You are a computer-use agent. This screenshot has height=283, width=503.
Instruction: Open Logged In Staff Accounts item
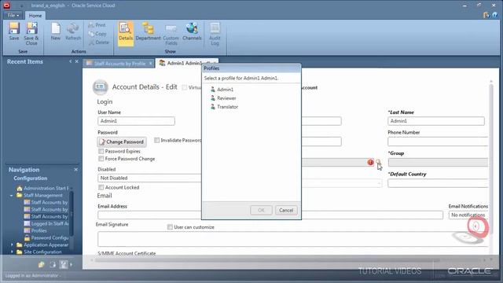(x=46, y=223)
